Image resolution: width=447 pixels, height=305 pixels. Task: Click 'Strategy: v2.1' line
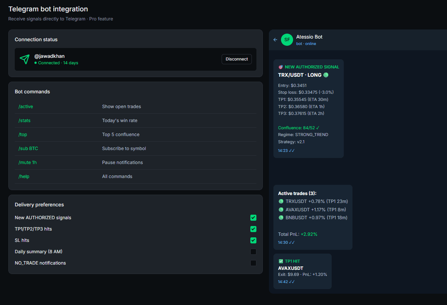tap(291, 142)
